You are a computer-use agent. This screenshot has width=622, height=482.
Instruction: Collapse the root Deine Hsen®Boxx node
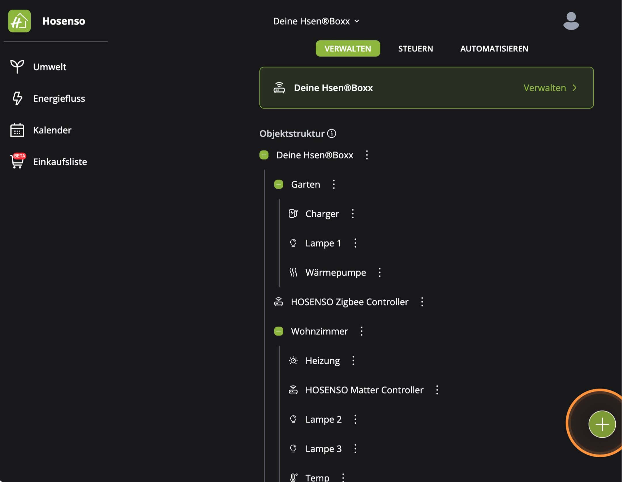264,155
